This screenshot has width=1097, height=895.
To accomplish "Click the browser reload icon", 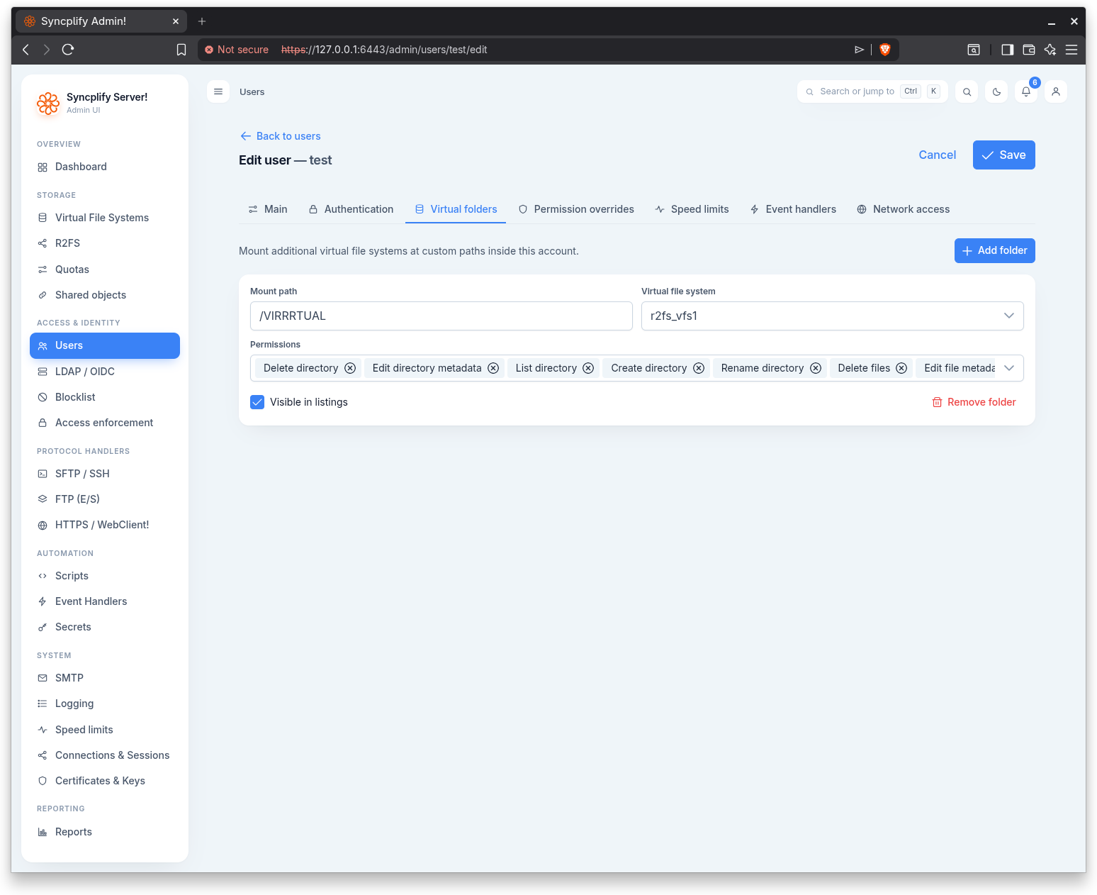I will [68, 50].
